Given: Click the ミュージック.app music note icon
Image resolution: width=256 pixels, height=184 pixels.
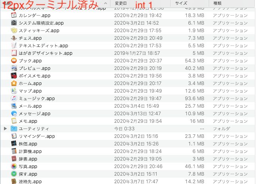Looking at the screenshot, I should coord(14,98).
